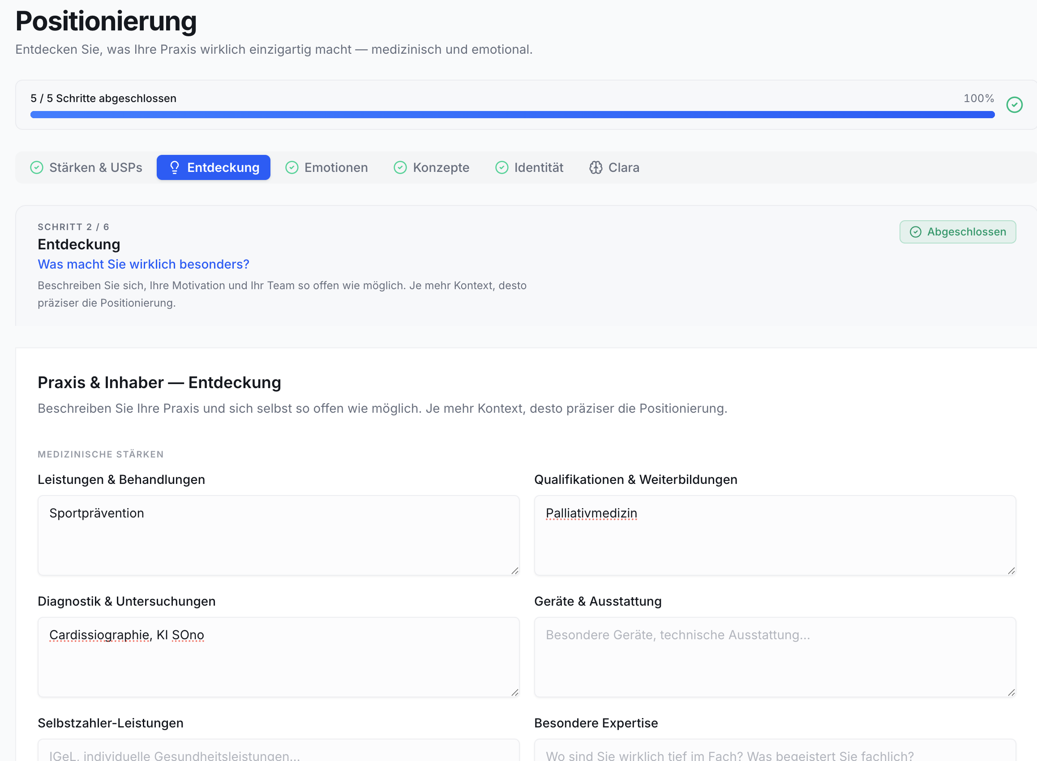Click the 'MEDIZINISCHE STÄRKEN' section label
The image size is (1037, 761).
(x=100, y=455)
